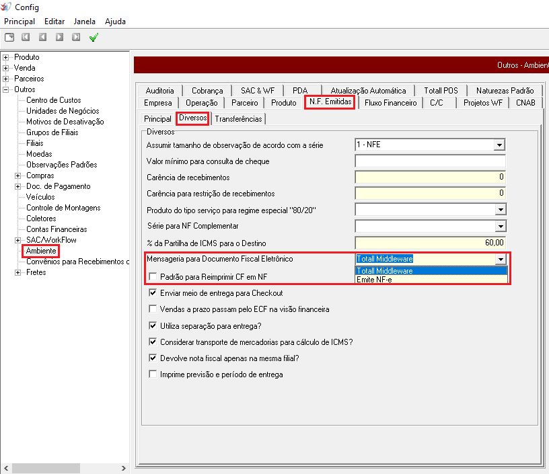Click the new window toolbar icon
This screenshot has height=474, width=549.
pyautogui.click(x=9, y=38)
